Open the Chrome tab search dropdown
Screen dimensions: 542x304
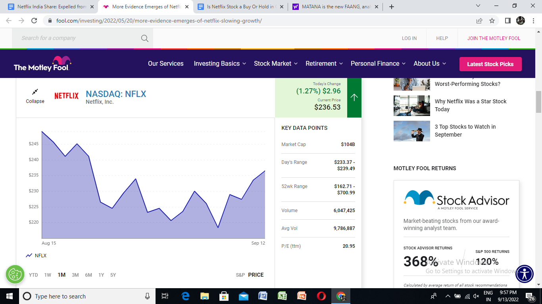click(478, 6)
